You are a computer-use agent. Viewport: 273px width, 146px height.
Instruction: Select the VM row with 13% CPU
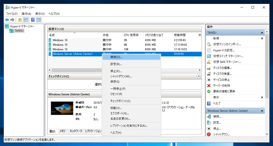(x=125, y=50)
